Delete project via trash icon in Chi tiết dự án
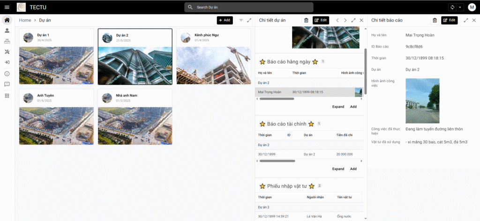 point(306,21)
